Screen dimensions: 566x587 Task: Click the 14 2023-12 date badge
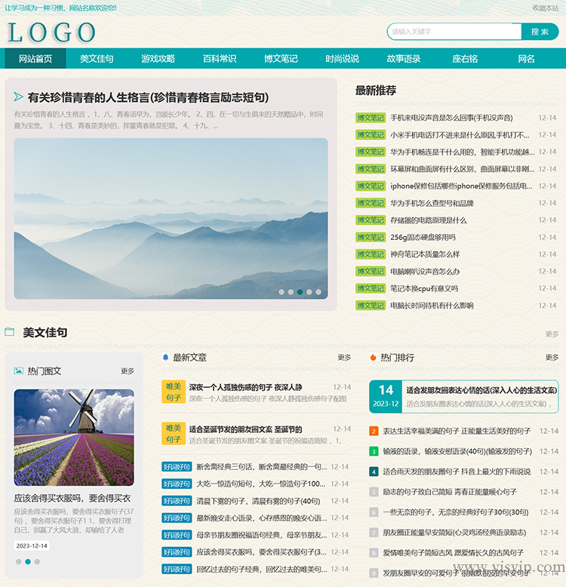[386, 396]
